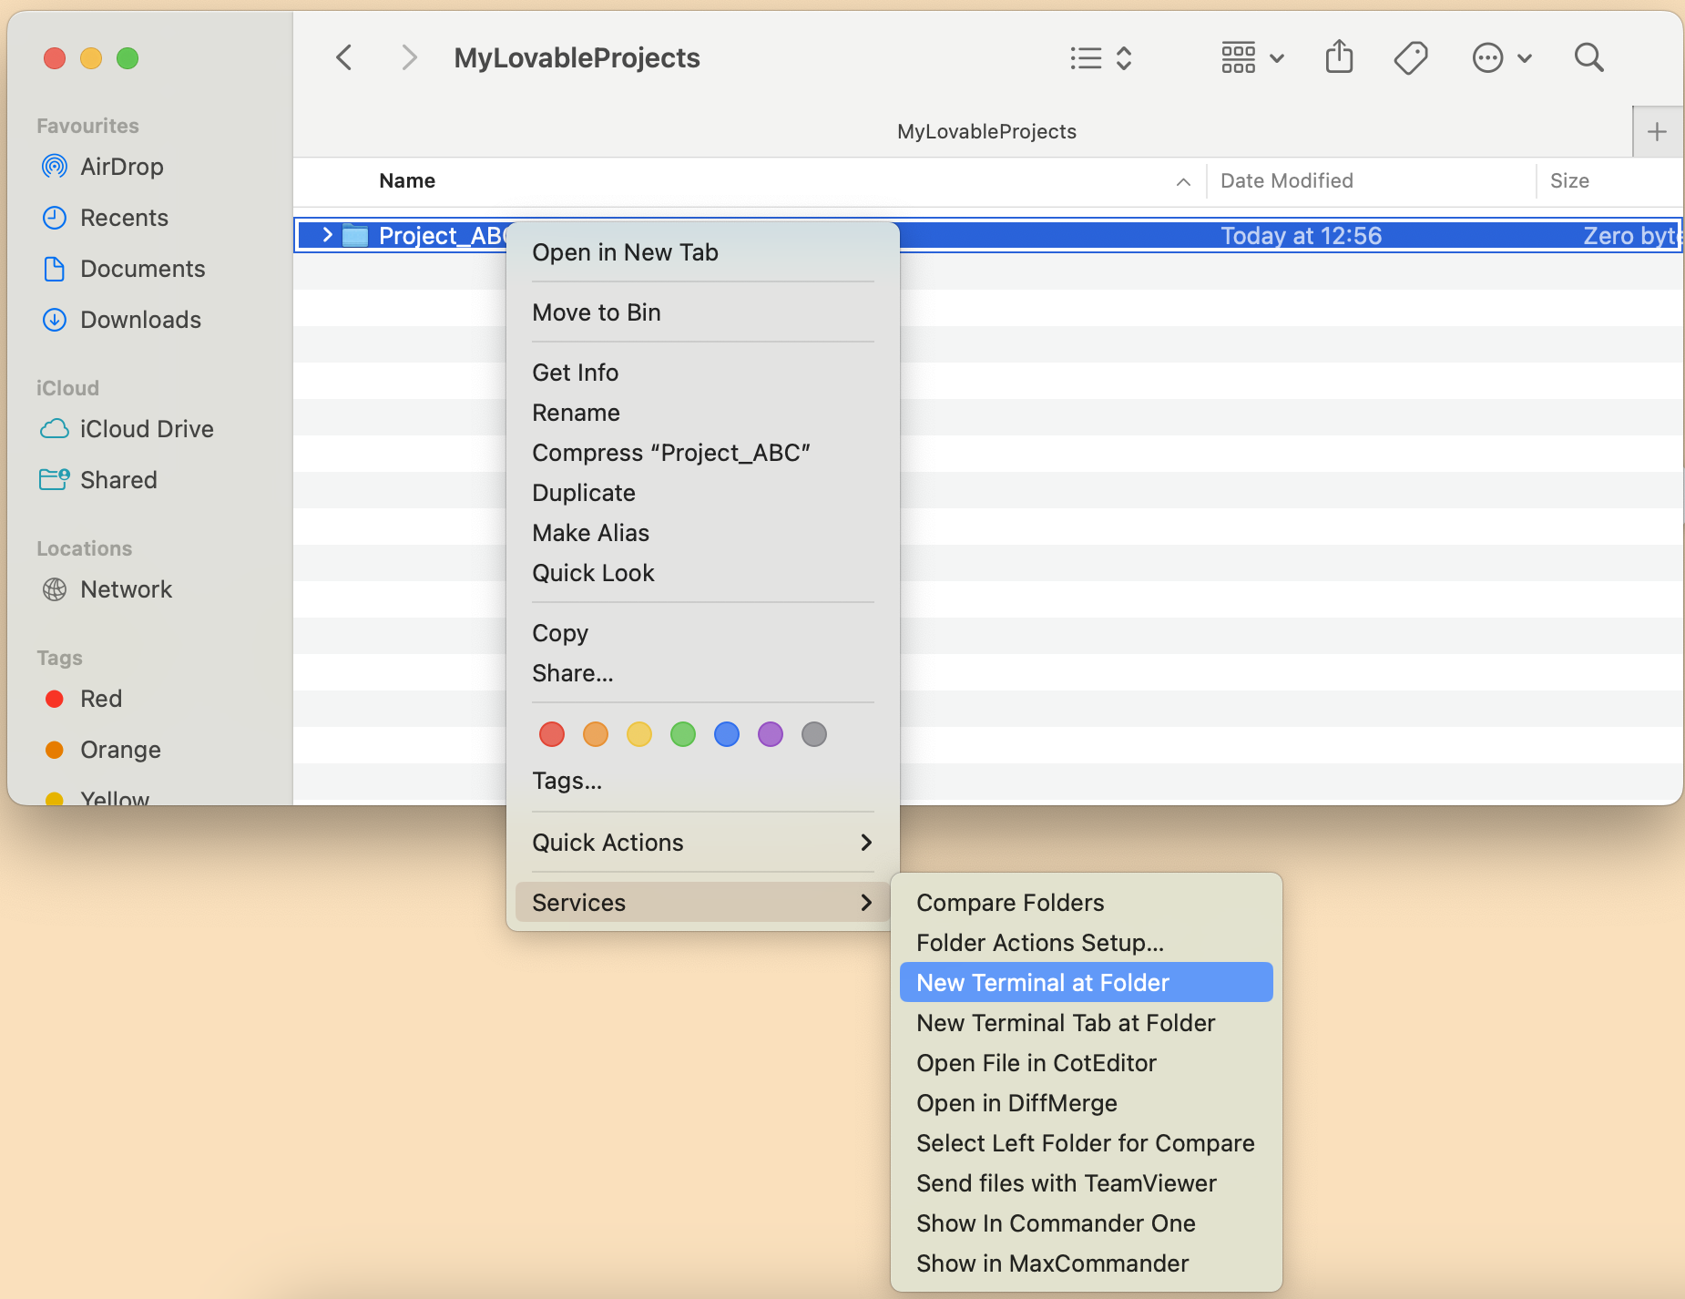The width and height of the screenshot is (1685, 1299).
Task: Click the Share icon in the toolbar
Action: (1337, 56)
